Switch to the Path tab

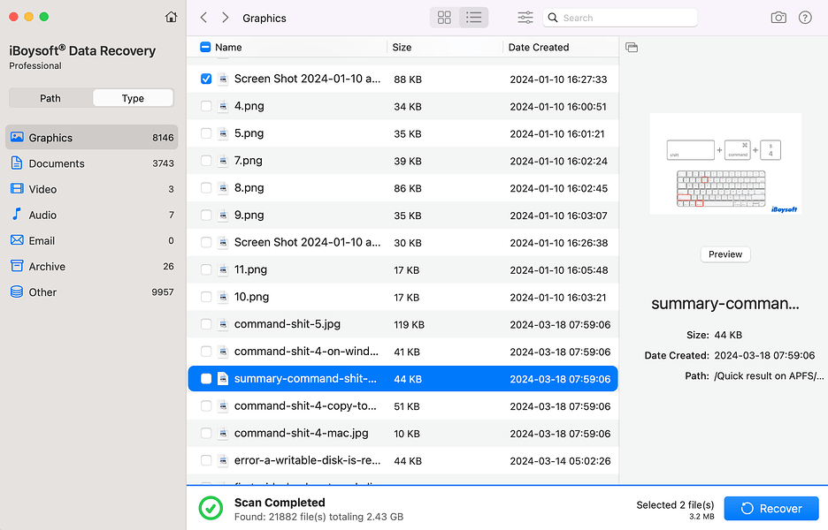50,98
